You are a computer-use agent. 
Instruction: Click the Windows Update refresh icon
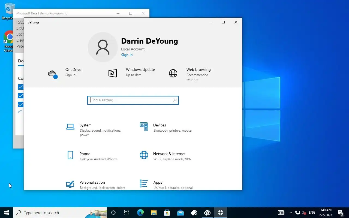(x=113, y=73)
